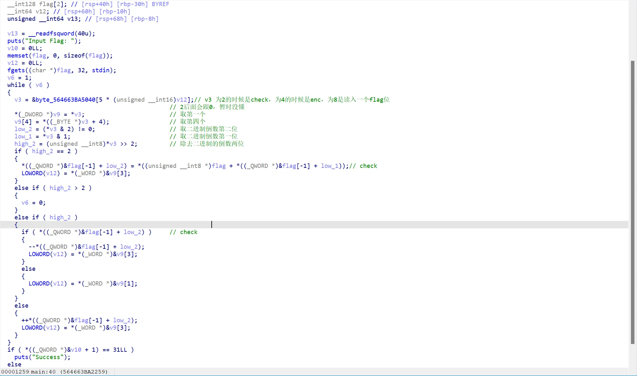Click the "unsigned __int64 v13" declaration
Screen dimensions: 637x376
(44, 19)
